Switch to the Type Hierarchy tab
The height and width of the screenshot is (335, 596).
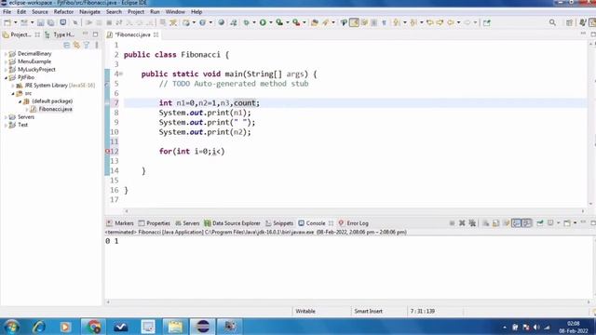point(60,34)
